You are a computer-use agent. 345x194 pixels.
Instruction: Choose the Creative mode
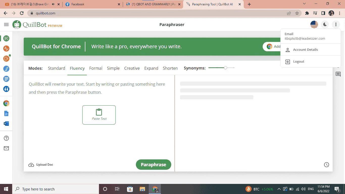132,68
